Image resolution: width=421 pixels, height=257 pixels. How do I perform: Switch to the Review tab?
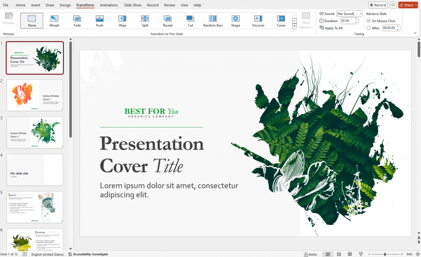click(169, 5)
